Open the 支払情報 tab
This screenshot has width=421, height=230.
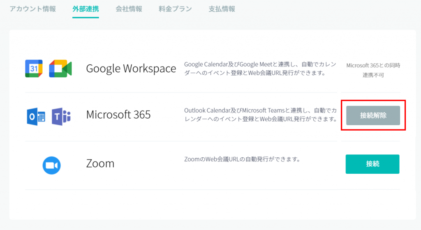click(222, 9)
